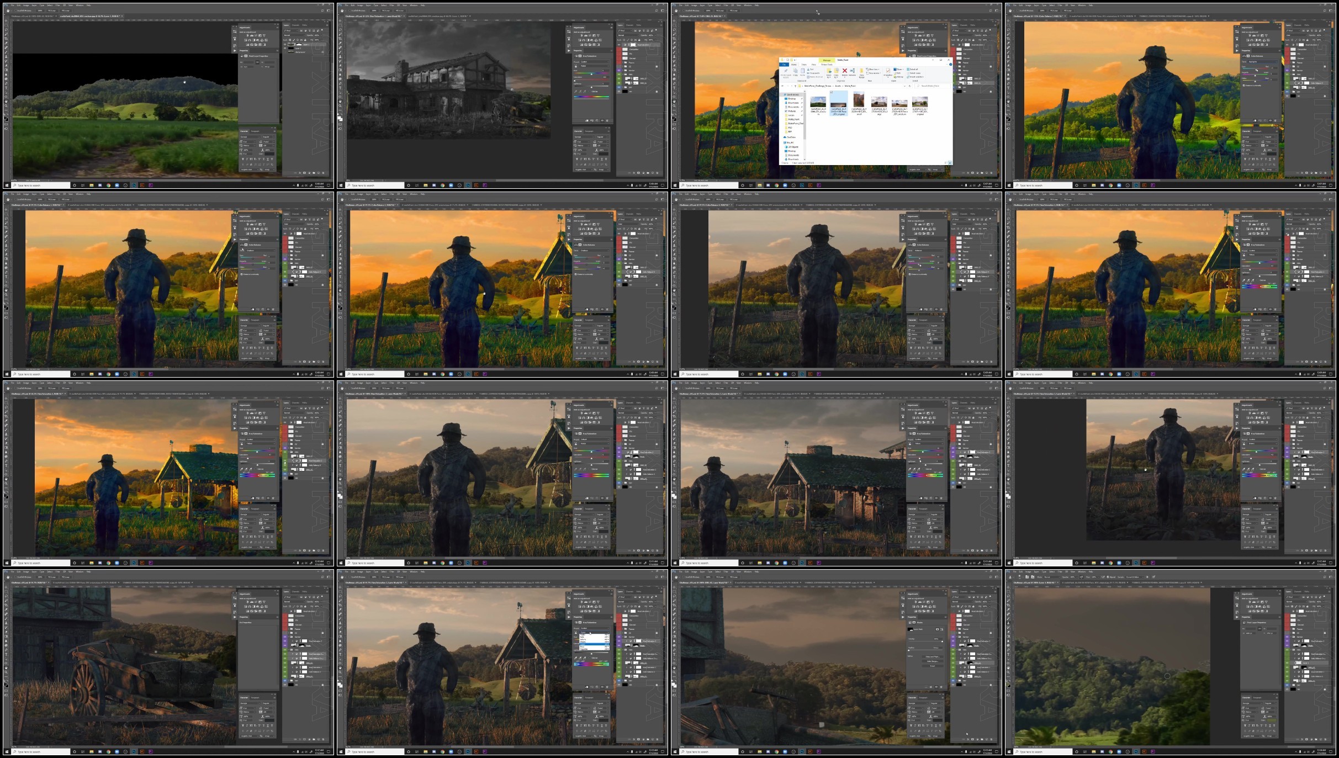Open Kind filter dropdown, black-sky hills Layers panel
This screenshot has width=1339, height=758.
tap(291, 31)
